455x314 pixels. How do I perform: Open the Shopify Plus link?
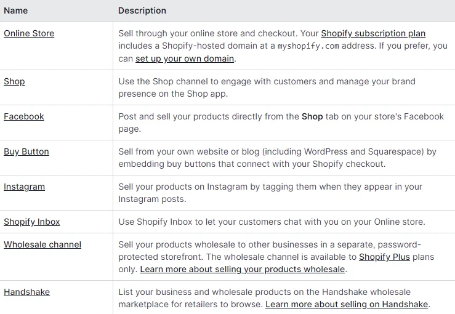point(384,257)
